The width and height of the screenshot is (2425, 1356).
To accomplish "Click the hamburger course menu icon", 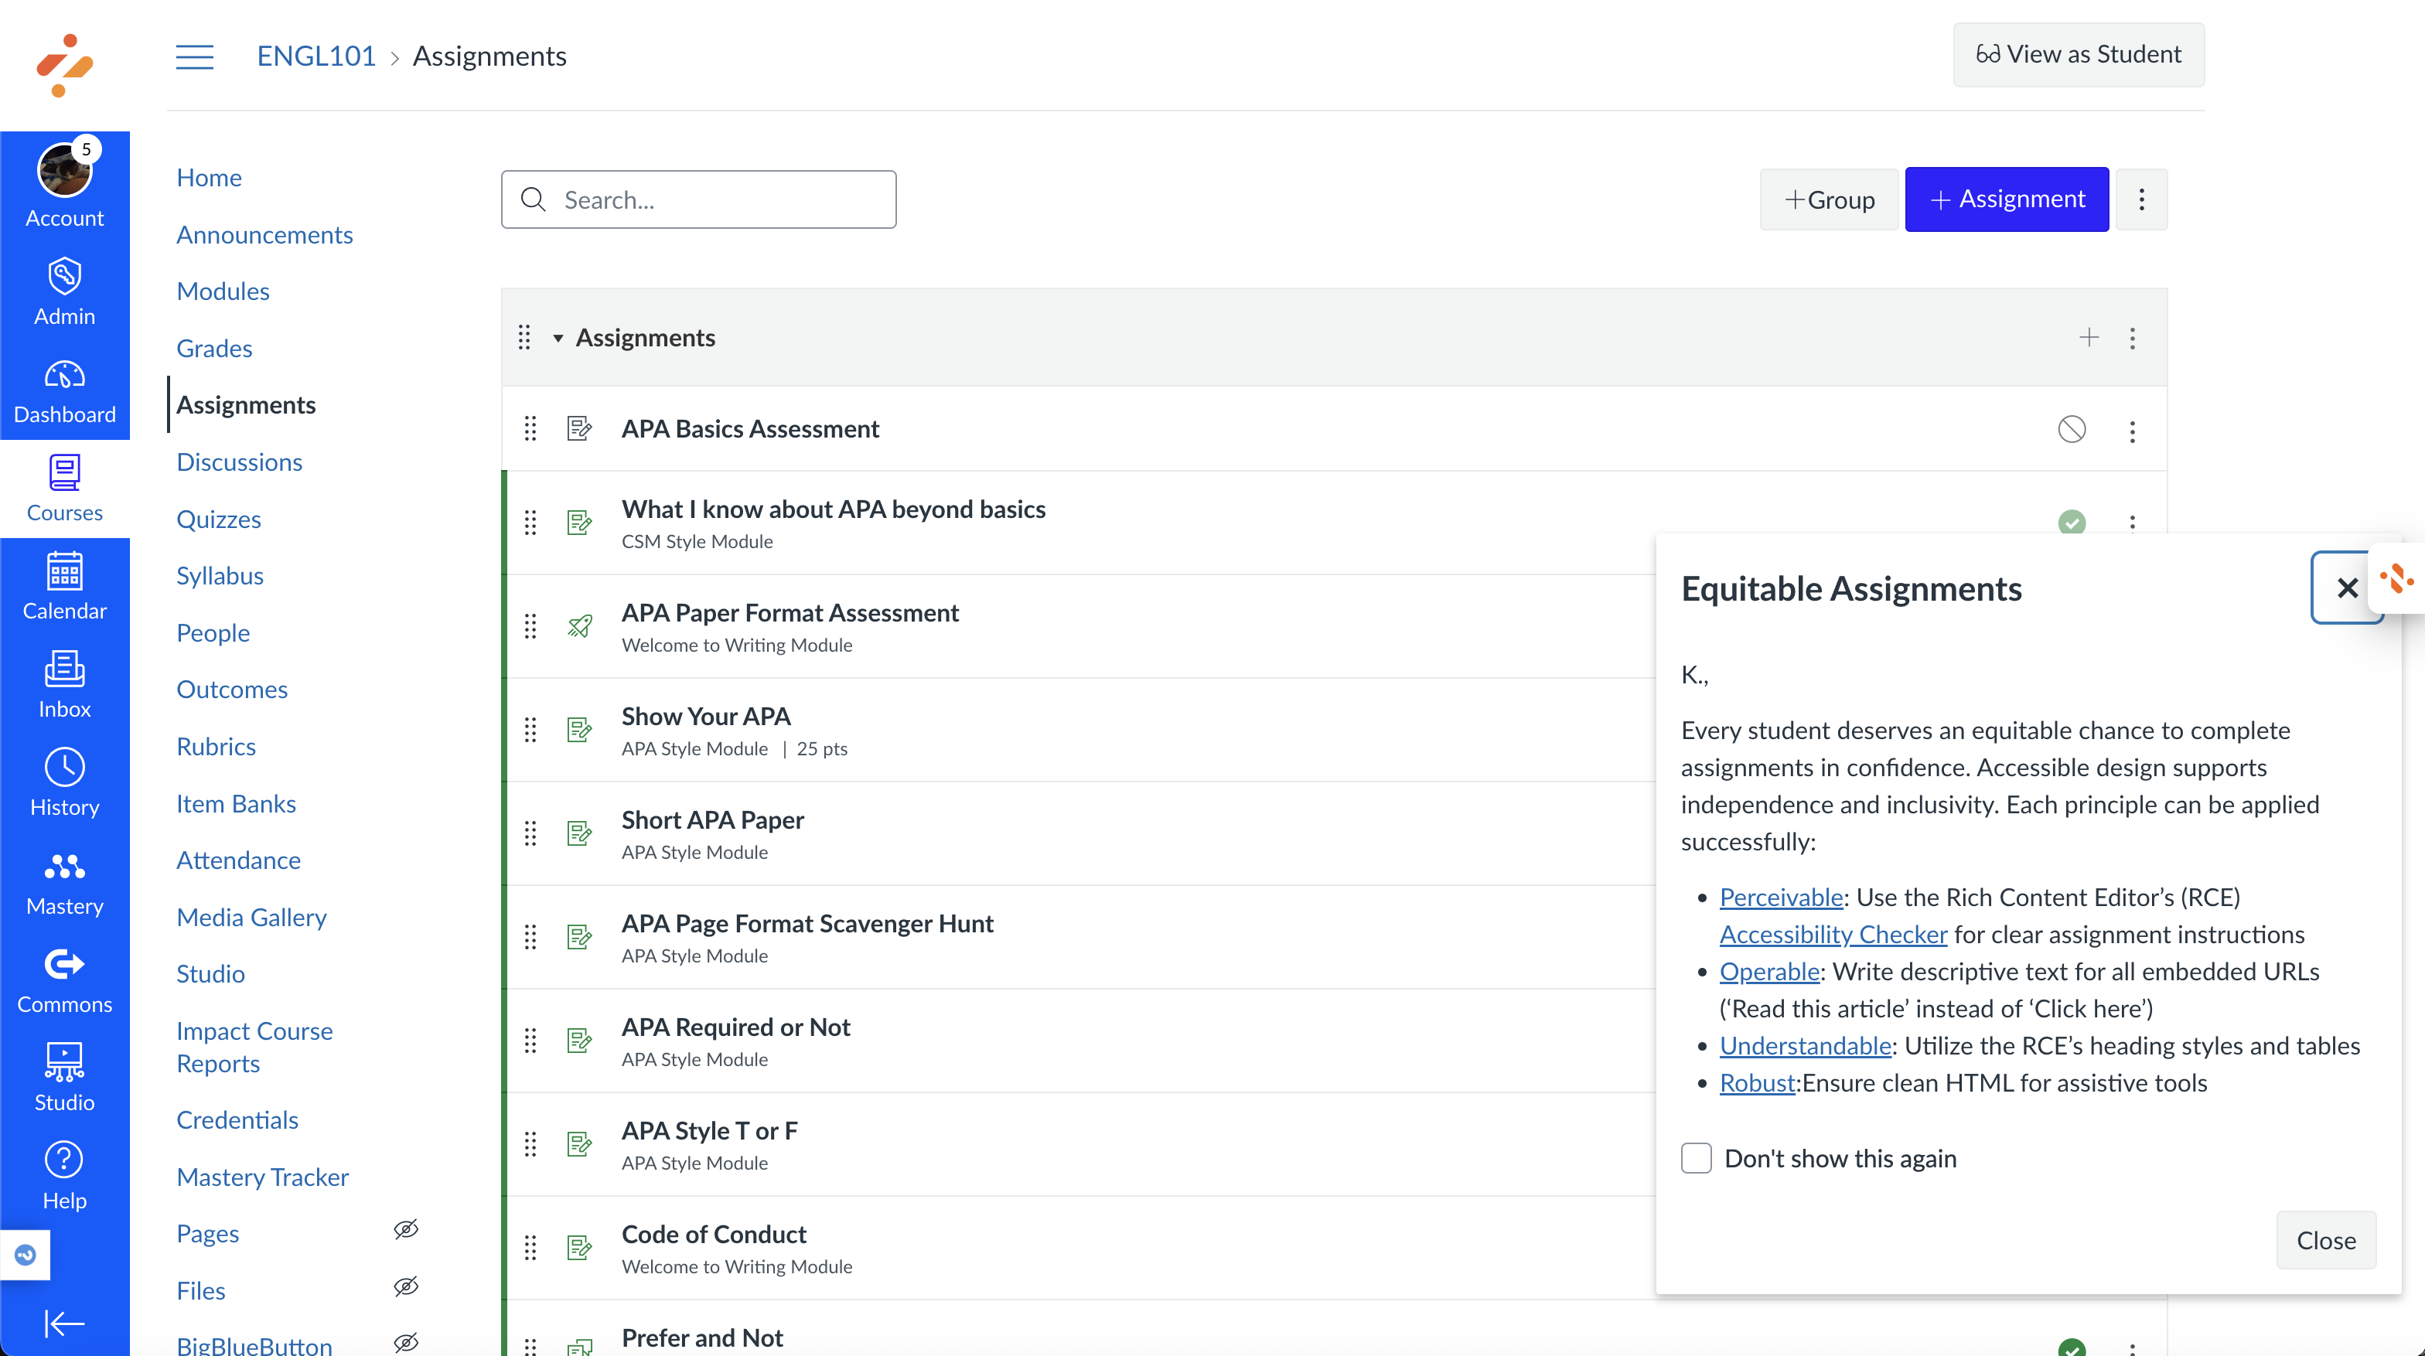I will click(x=194, y=56).
